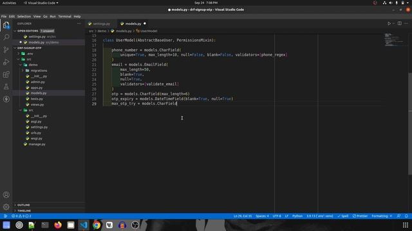Launch Firefox from the dock

point(58,225)
